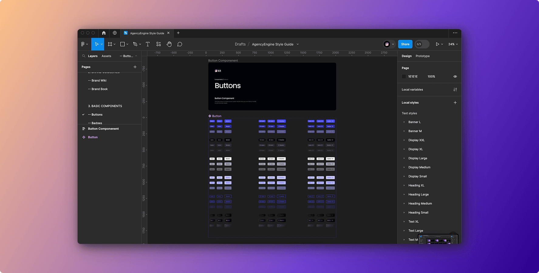Switch to the Prototype tab
The height and width of the screenshot is (273, 539).
(422, 56)
